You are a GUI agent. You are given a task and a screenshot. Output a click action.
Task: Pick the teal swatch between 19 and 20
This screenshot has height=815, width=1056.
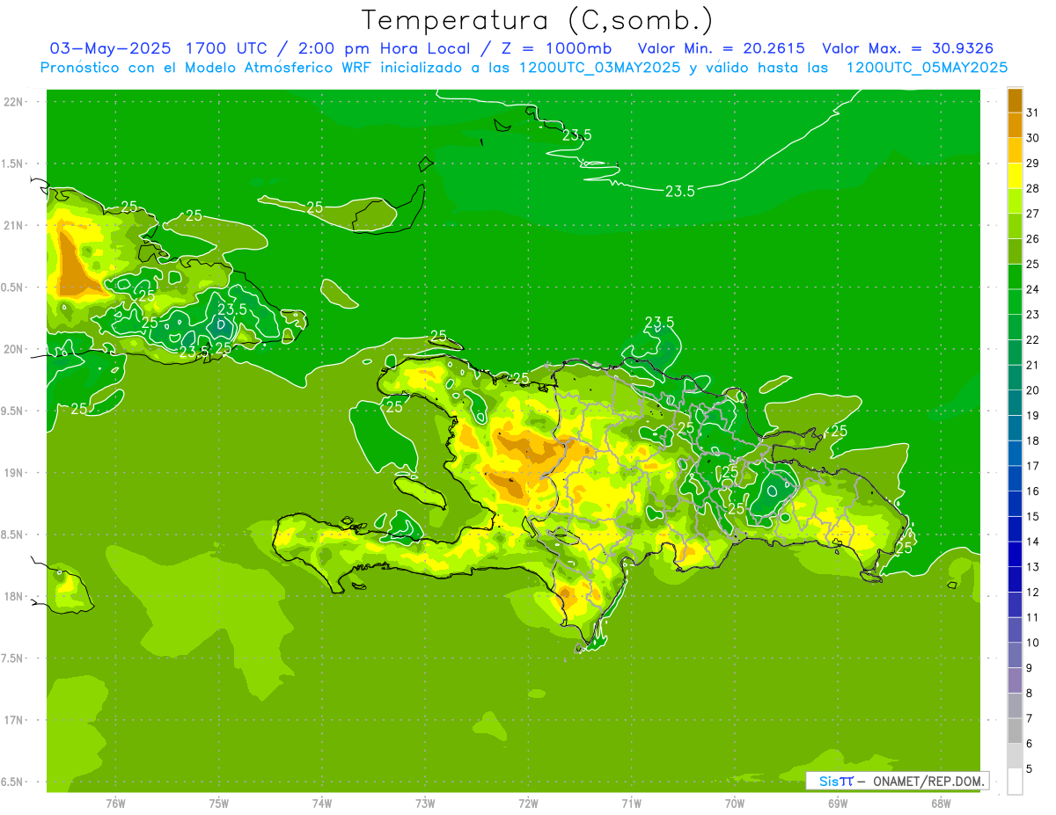pyautogui.click(x=1015, y=404)
